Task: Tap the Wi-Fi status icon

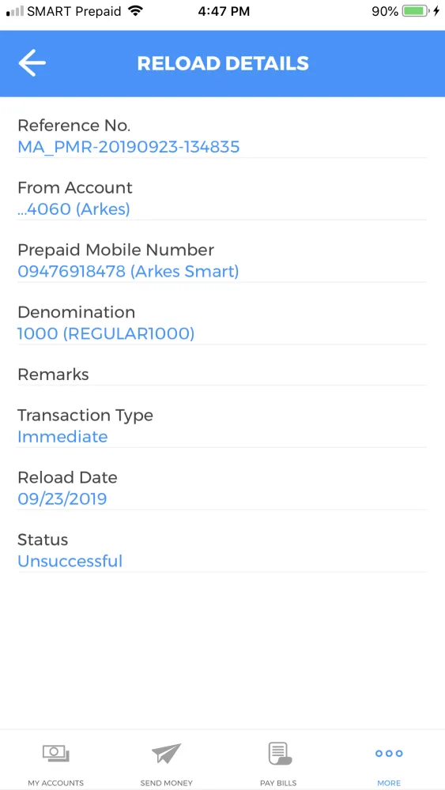Action: point(135,11)
